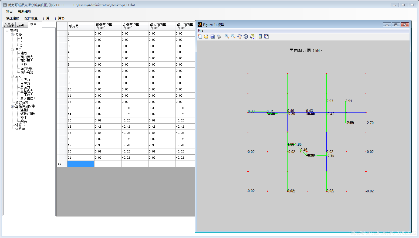Select 梁夹 in the results tree
This screenshot has width=419, height=238.
(x=23, y=121)
